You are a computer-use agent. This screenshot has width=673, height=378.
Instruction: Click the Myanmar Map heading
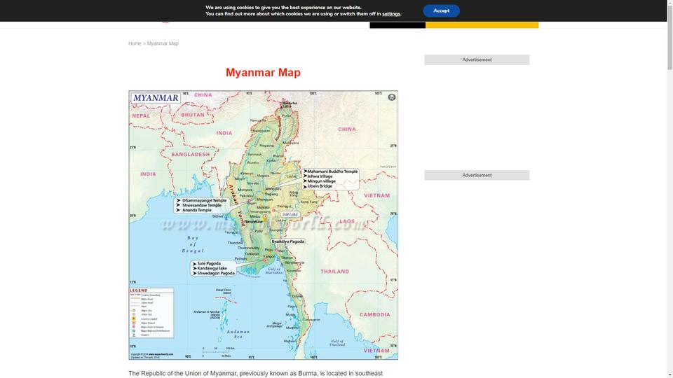tap(263, 72)
